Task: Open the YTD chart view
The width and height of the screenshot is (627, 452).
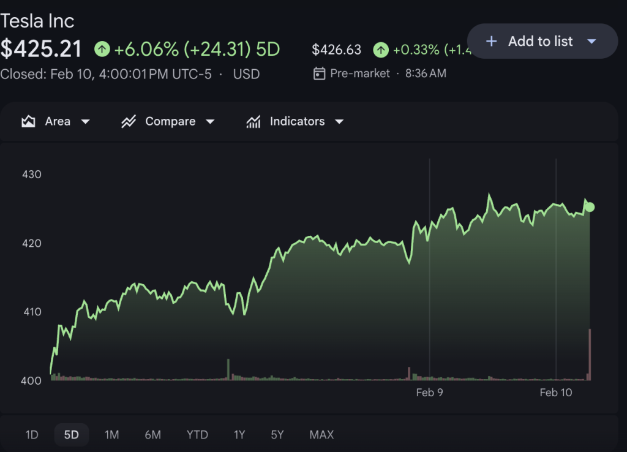Action: (197, 435)
